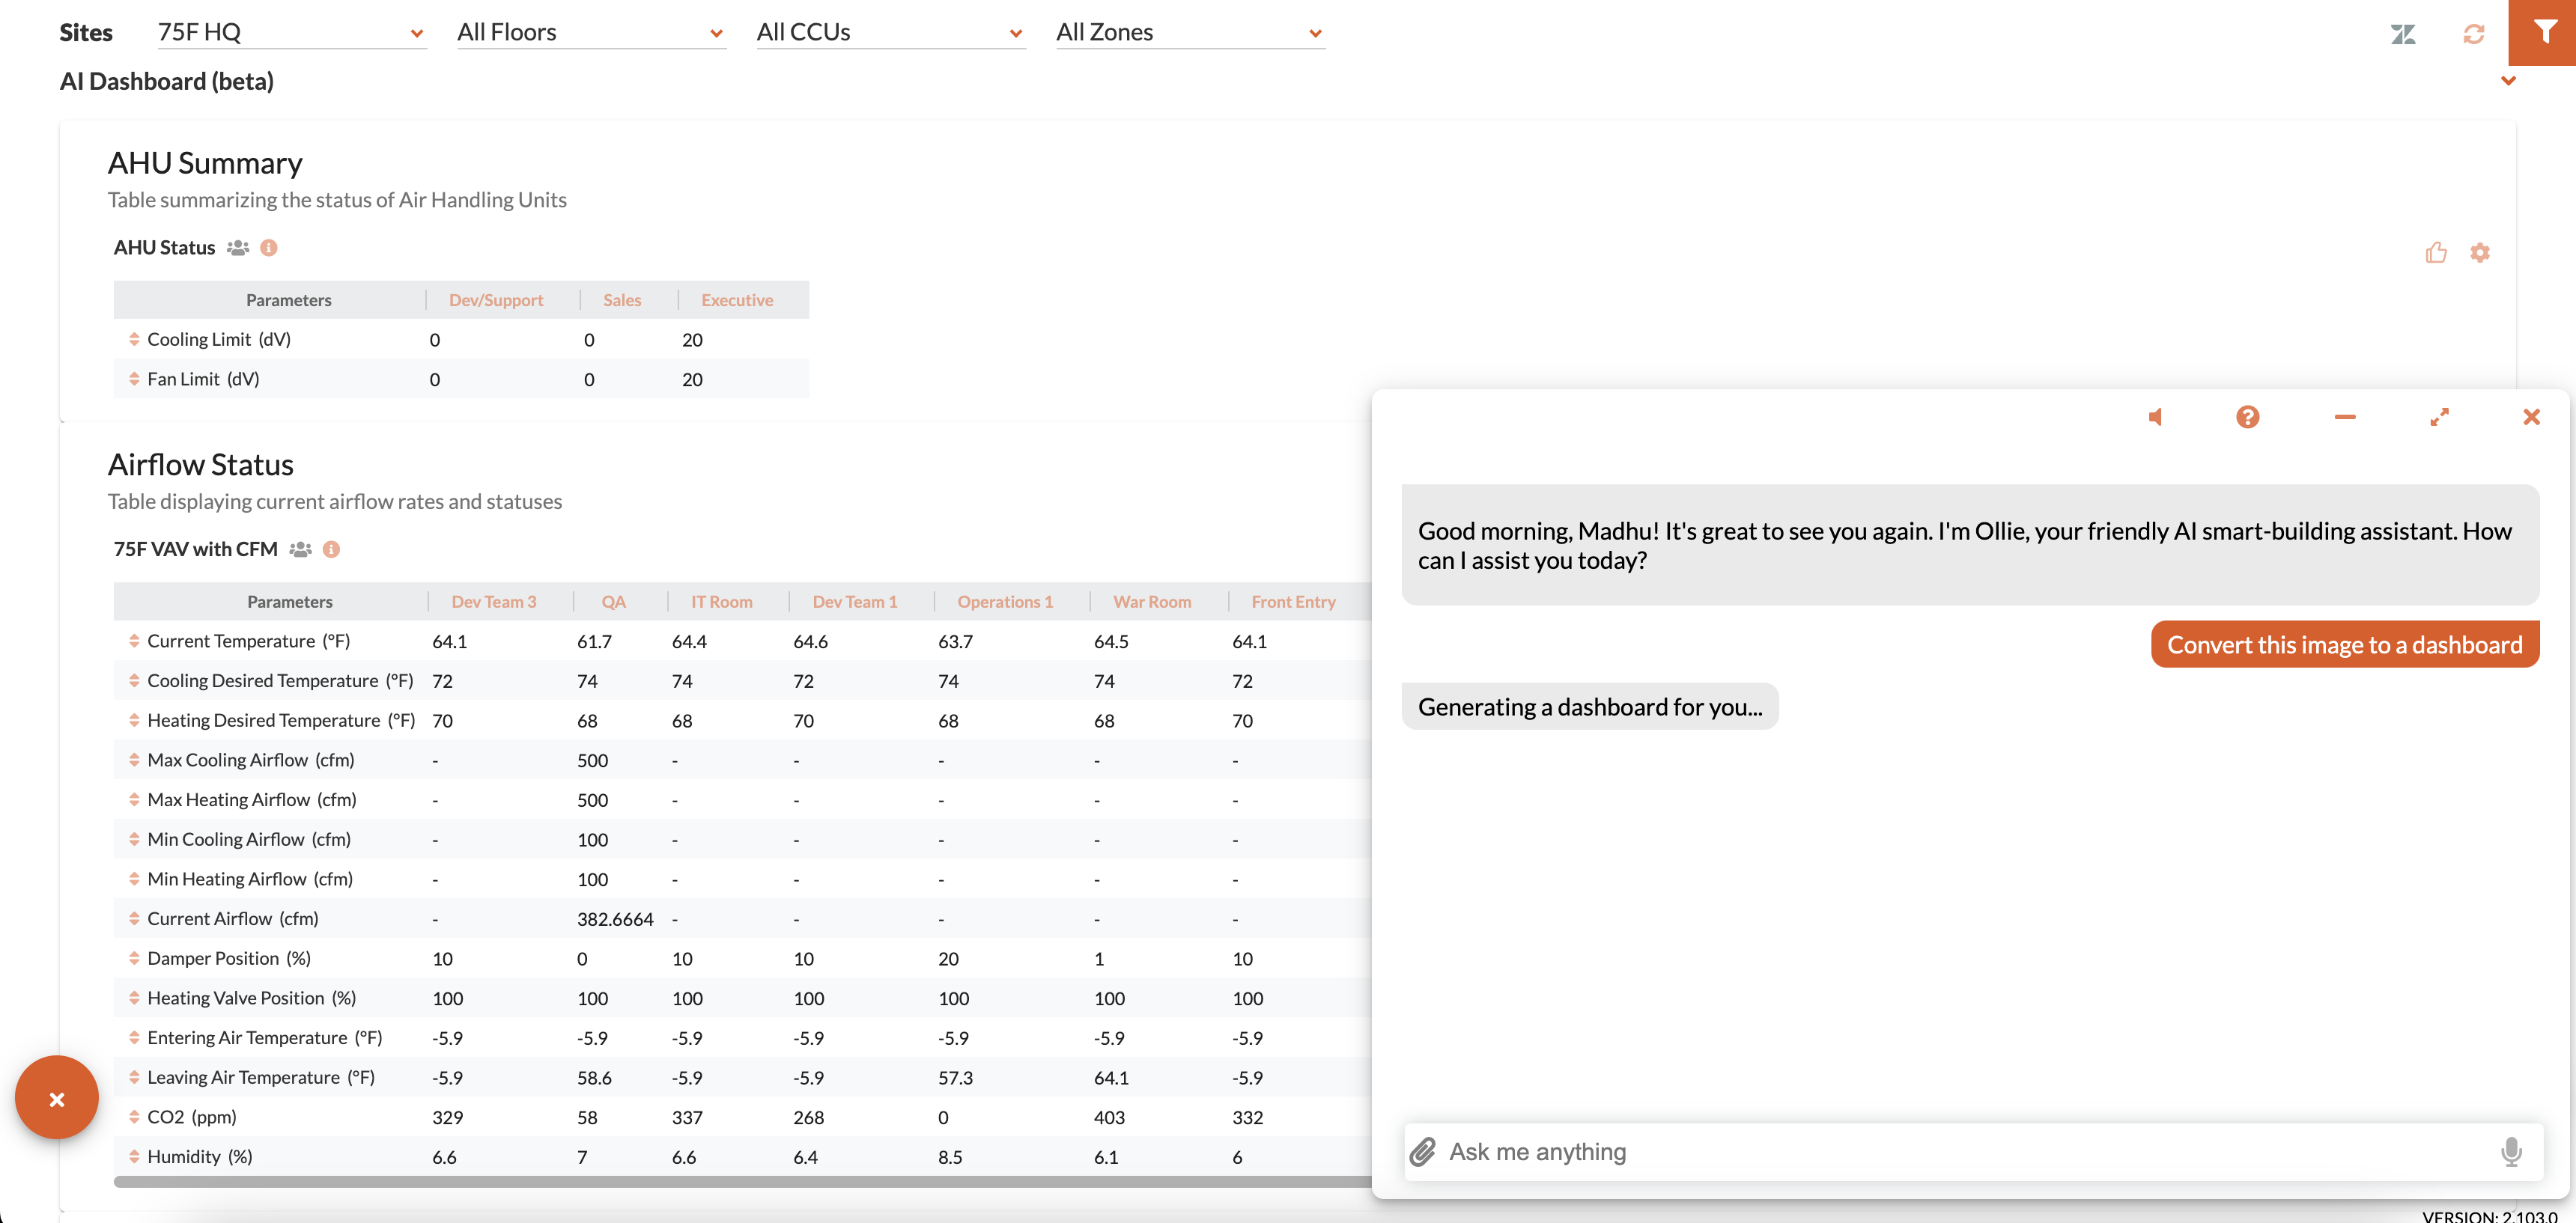Open the chat help question icon
This screenshot has height=1223, width=2576.
tap(2248, 417)
